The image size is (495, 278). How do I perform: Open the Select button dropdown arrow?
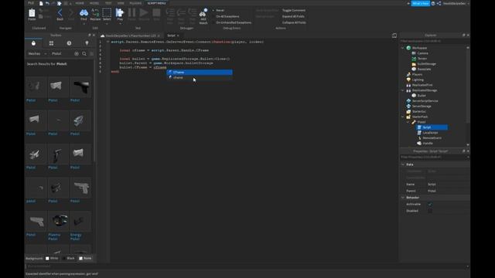(x=107, y=24)
